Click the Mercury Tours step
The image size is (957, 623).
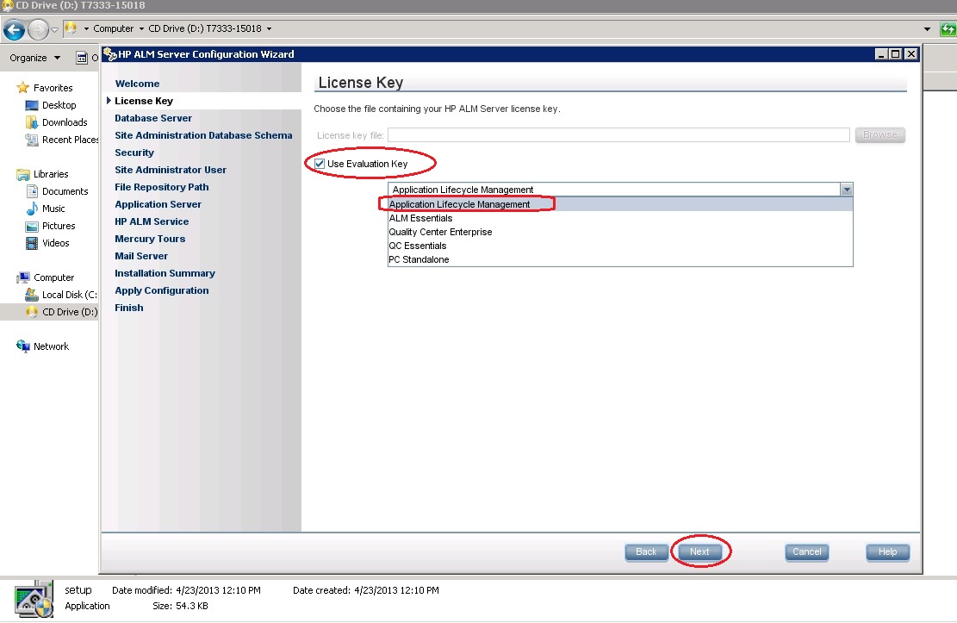(x=150, y=239)
